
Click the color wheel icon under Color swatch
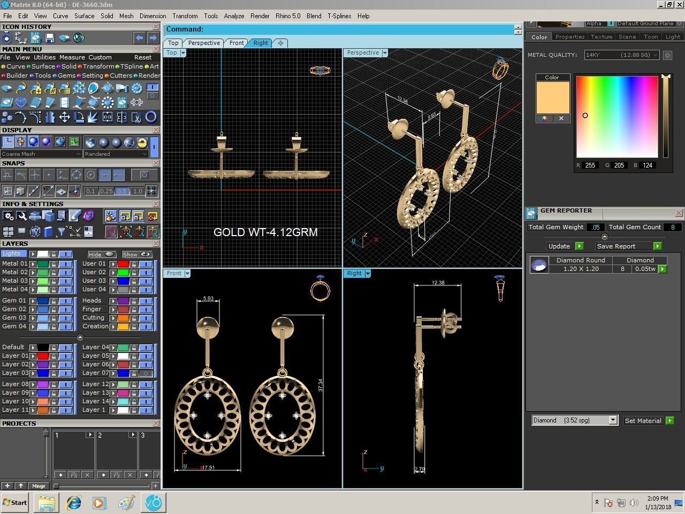click(544, 118)
